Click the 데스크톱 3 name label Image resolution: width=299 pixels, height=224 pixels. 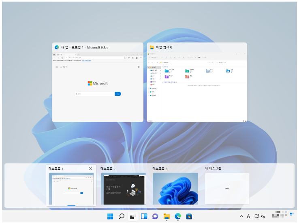(160, 169)
